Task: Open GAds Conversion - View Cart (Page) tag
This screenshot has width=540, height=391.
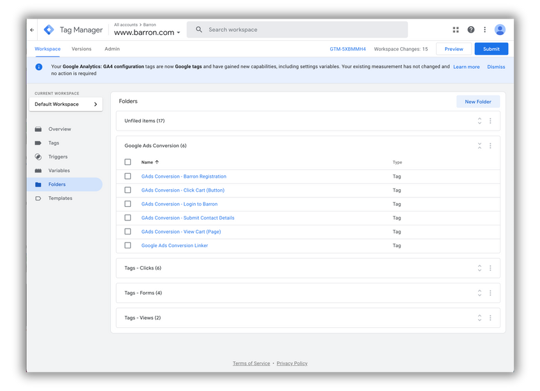Action: pyautogui.click(x=181, y=232)
